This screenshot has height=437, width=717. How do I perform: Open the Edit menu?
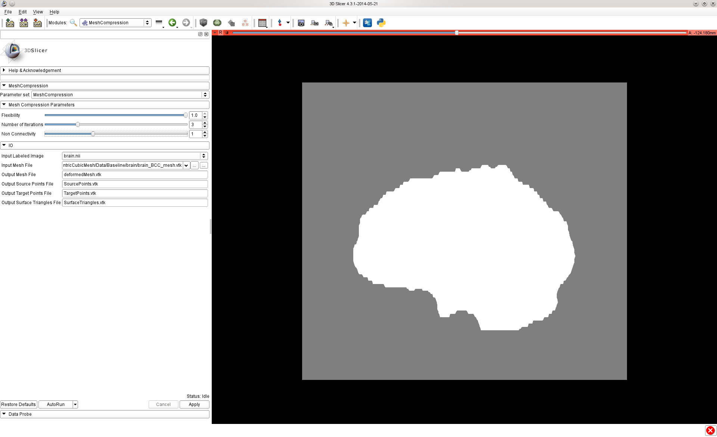click(x=22, y=12)
